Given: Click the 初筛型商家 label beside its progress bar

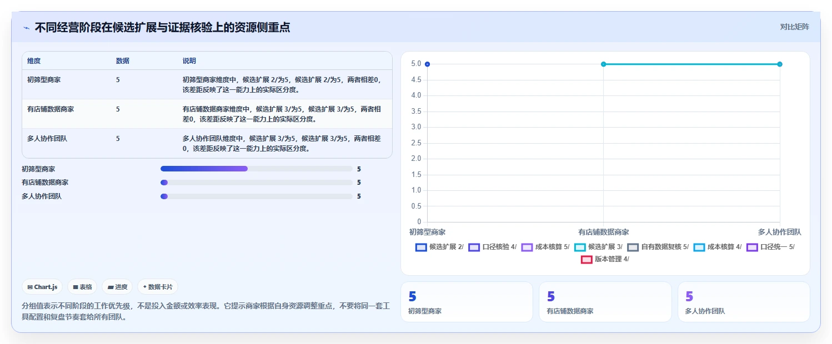Looking at the screenshot, I should pyautogui.click(x=38, y=169).
